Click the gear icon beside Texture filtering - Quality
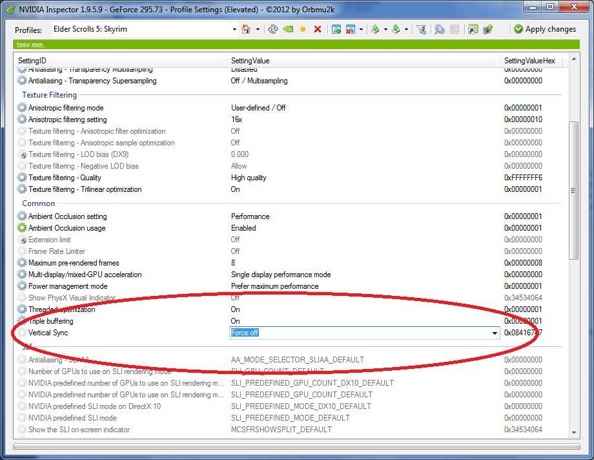 pyautogui.click(x=22, y=178)
